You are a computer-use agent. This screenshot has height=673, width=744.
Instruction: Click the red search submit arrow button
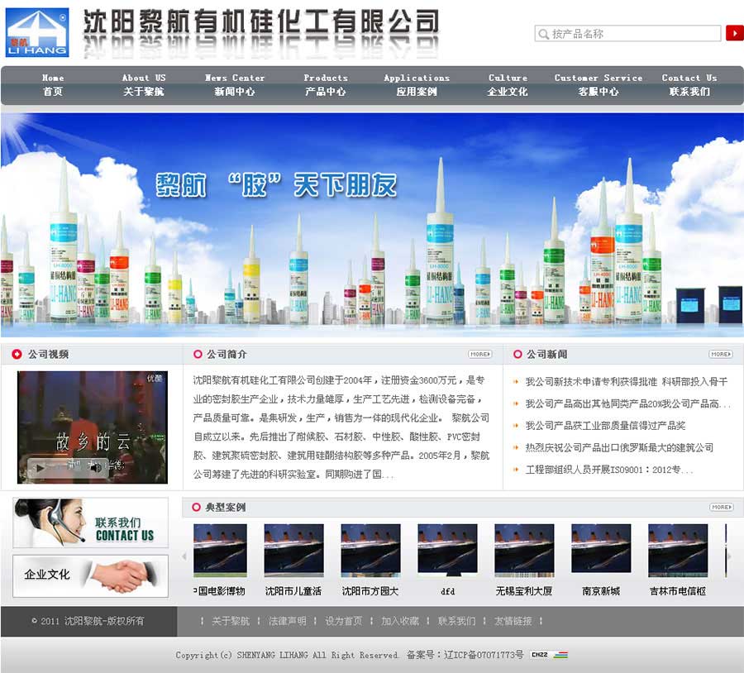pyautogui.click(x=735, y=33)
